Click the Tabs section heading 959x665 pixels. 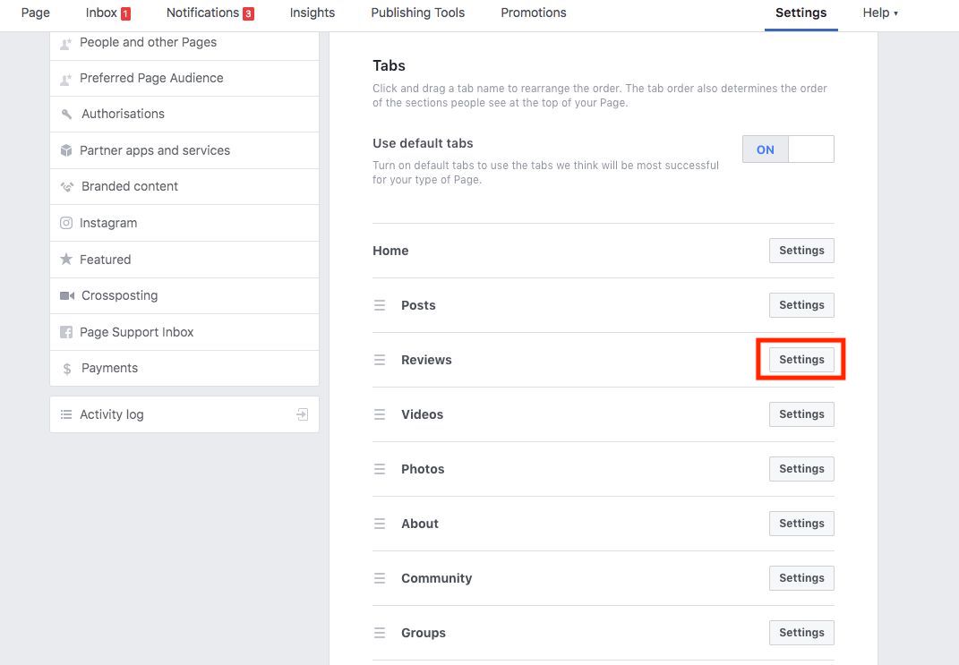(x=389, y=65)
